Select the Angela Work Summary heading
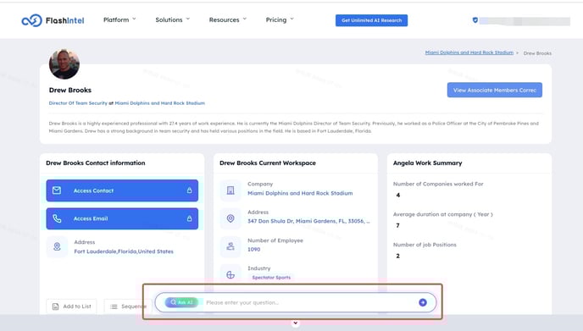This screenshot has height=331, width=583. (x=428, y=163)
